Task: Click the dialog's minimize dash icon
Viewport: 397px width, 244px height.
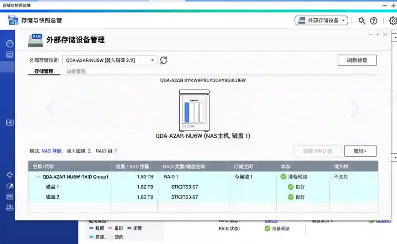Action: tap(371, 35)
